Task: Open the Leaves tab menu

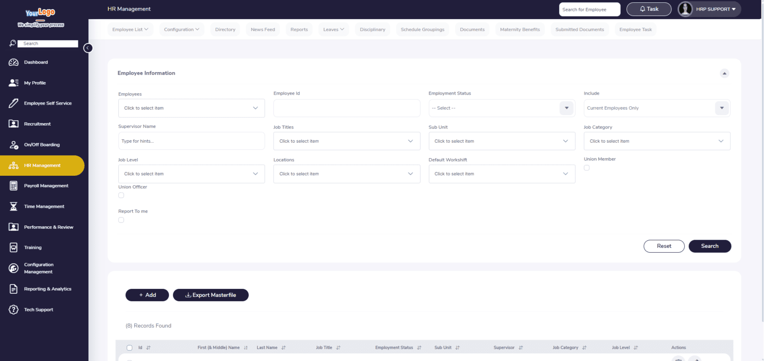Action: (x=333, y=30)
